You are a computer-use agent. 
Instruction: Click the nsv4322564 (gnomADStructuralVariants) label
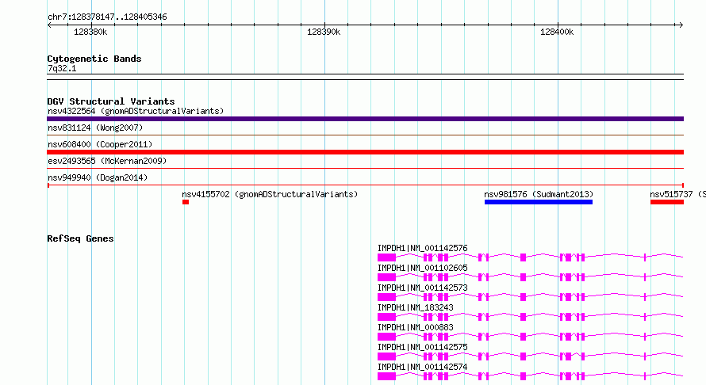tap(136, 111)
